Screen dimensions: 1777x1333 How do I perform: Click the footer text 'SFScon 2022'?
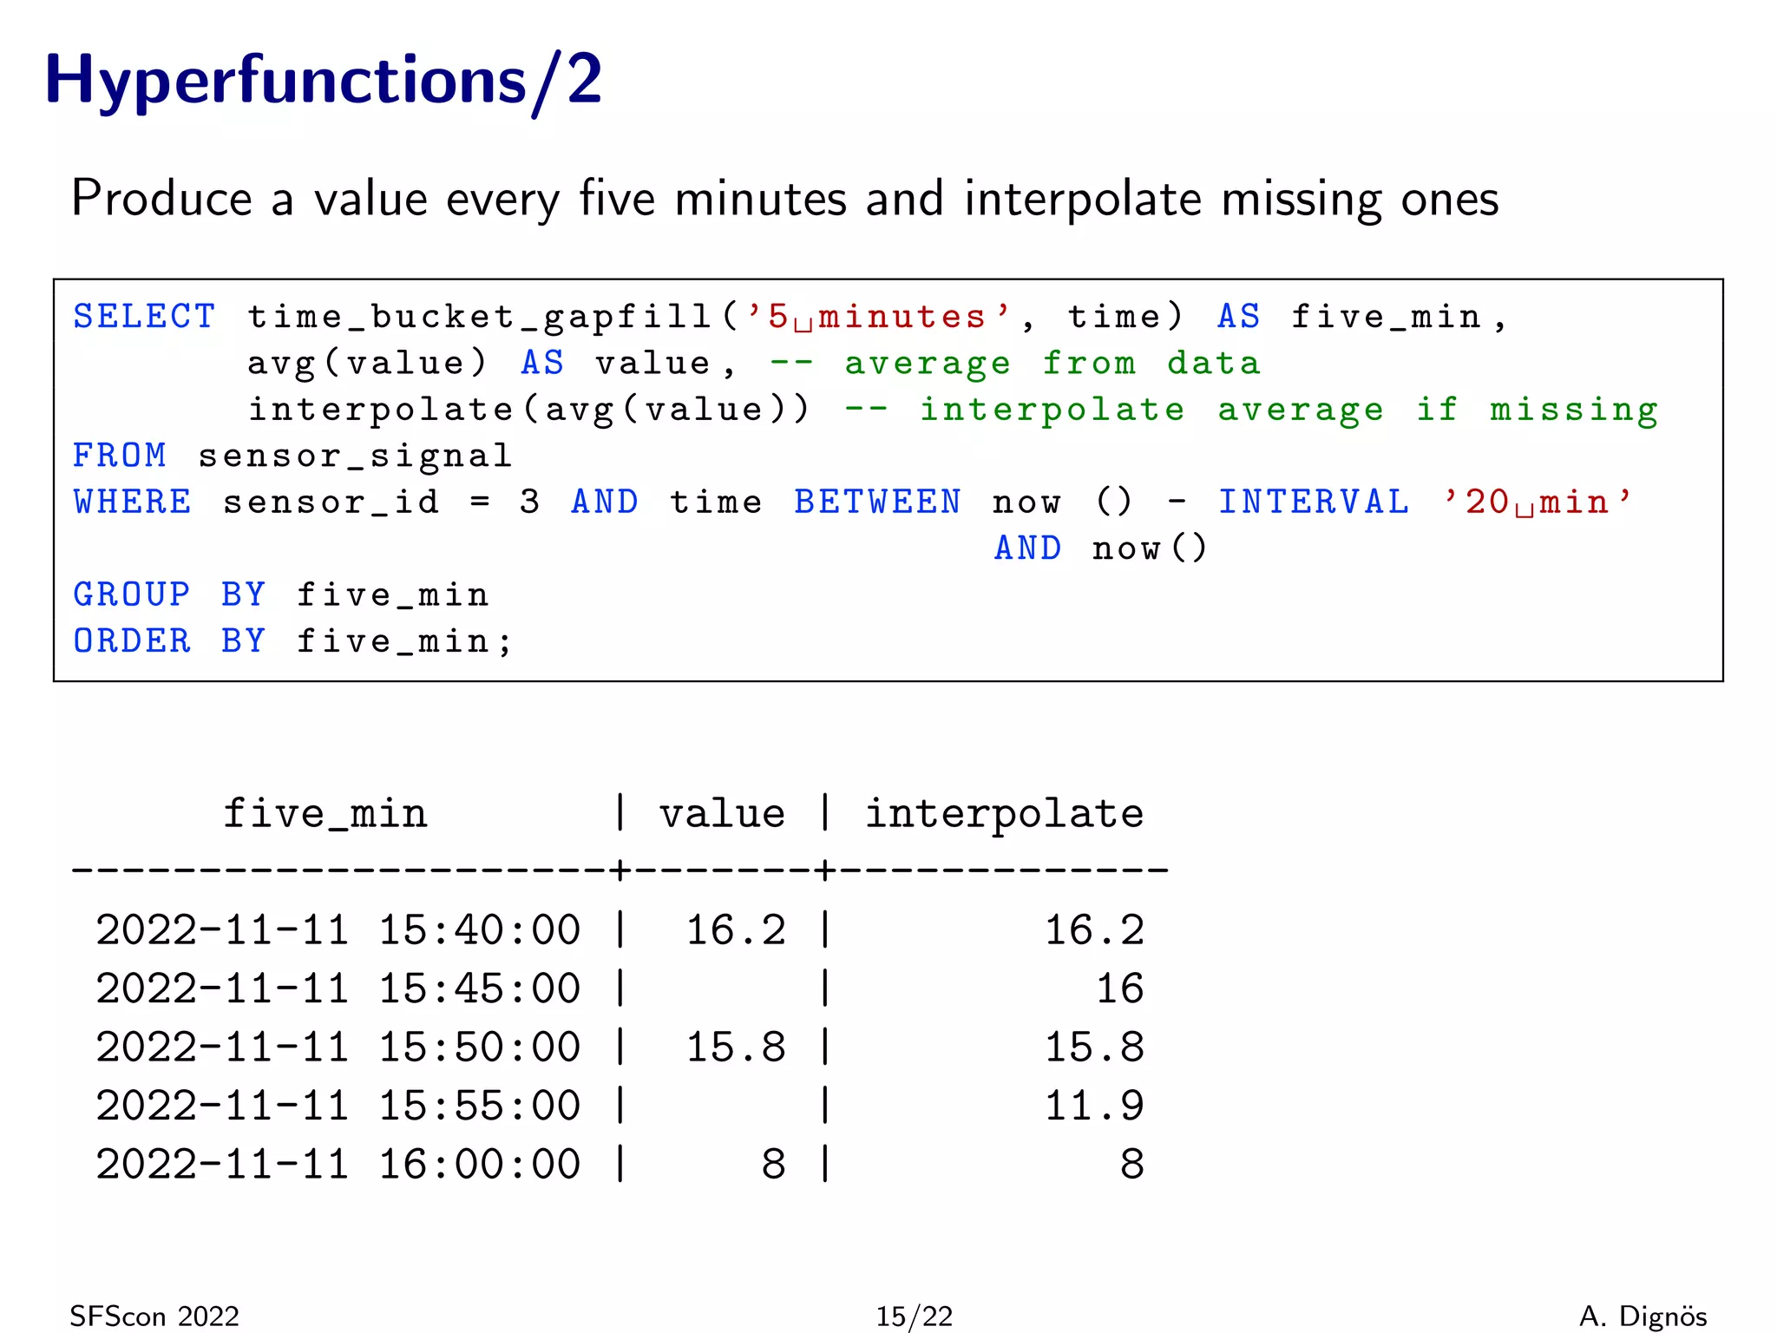tap(154, 1316)
